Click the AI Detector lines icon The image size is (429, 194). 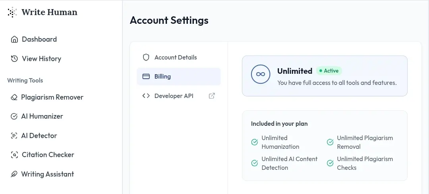(x=14, y=136)
